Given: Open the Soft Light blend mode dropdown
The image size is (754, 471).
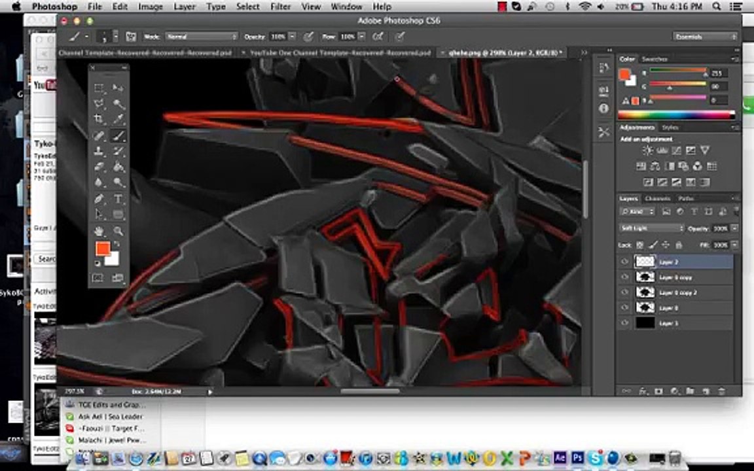Looking at the screenshot, I should (x=652, y=228).
